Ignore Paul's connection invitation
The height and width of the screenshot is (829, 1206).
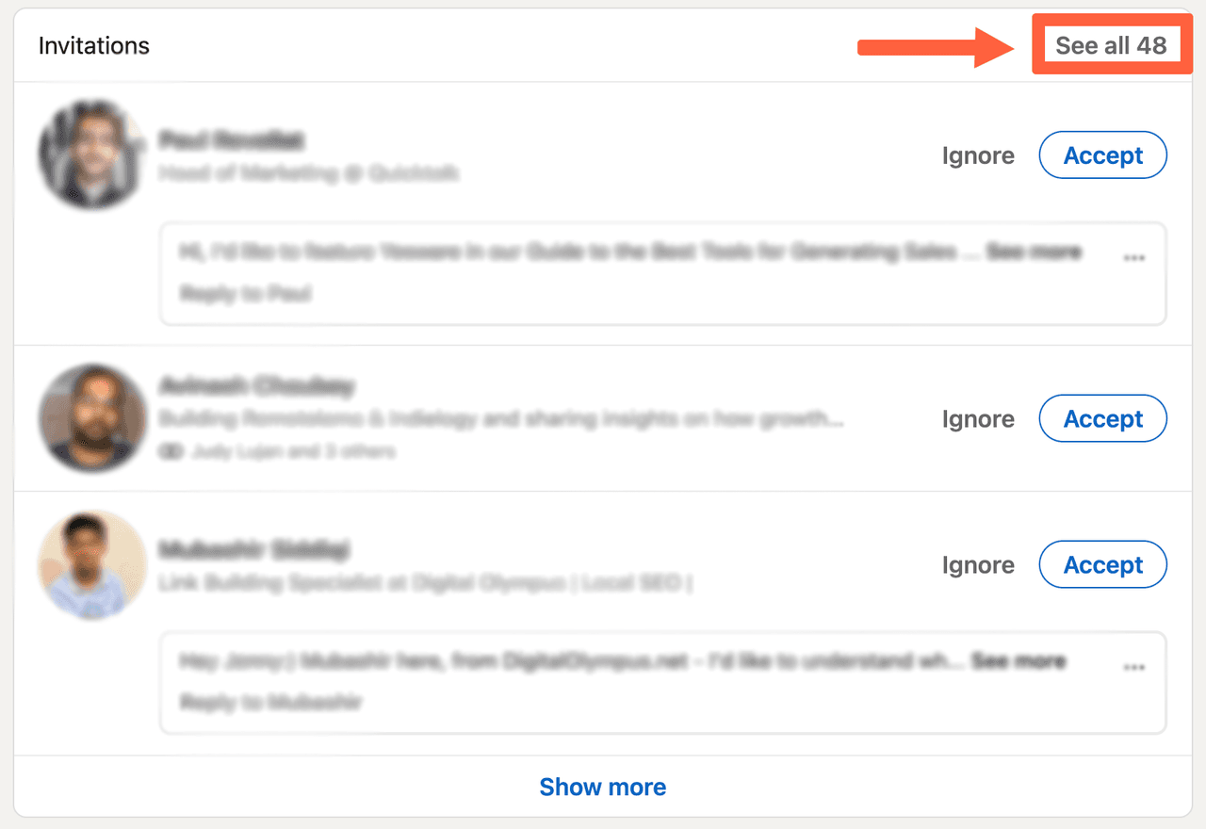tap(978, 155)
